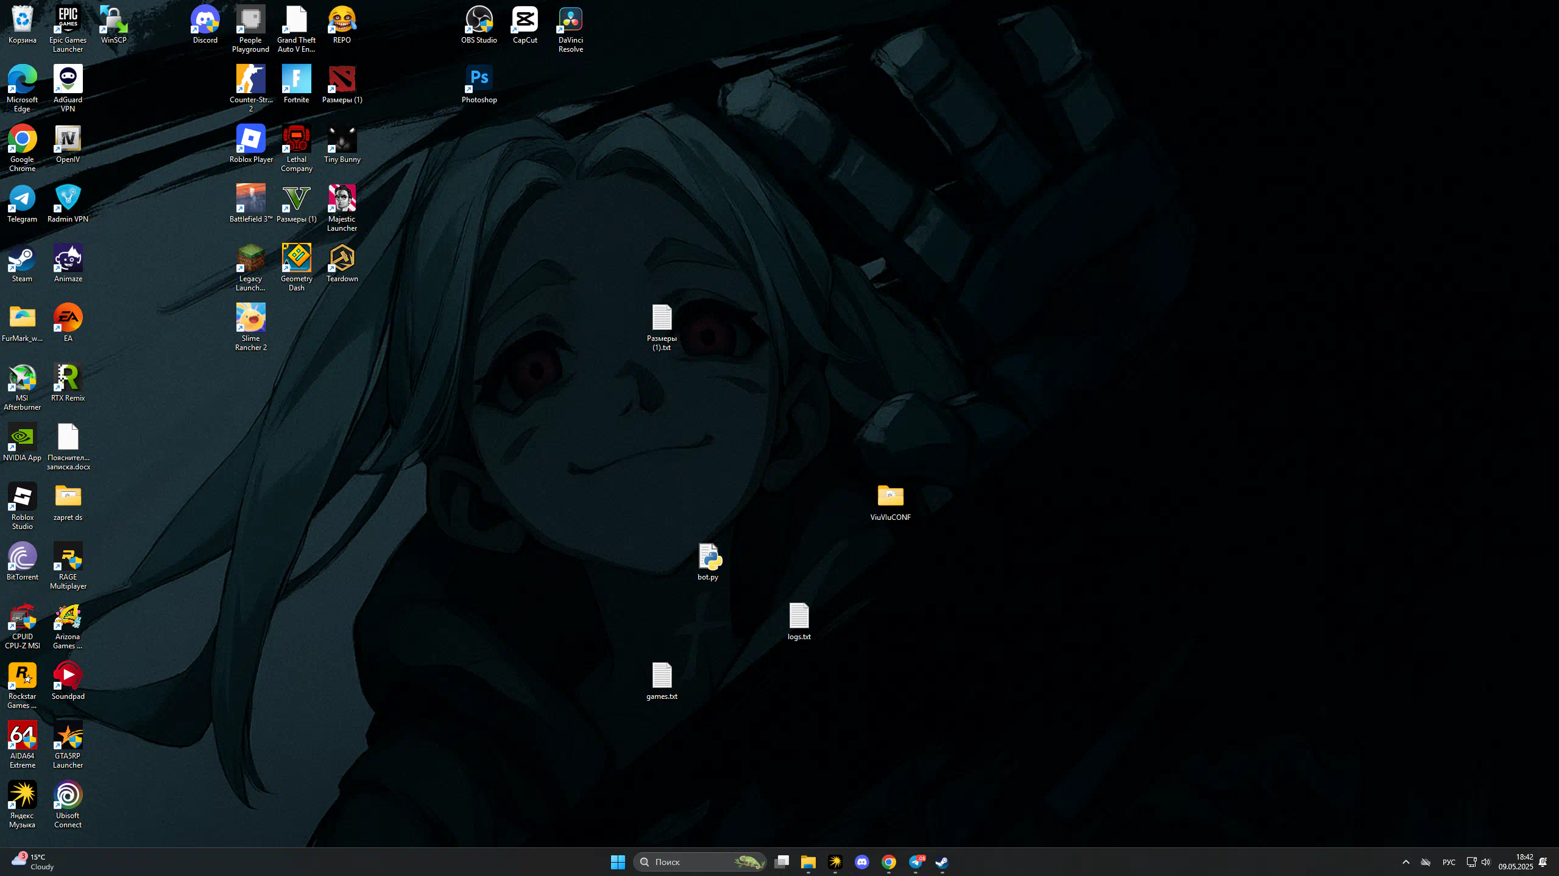Select the logs.txt file
Image resolution: width=1559 pixels, height=876 pixels.
[x=799, y=622]
